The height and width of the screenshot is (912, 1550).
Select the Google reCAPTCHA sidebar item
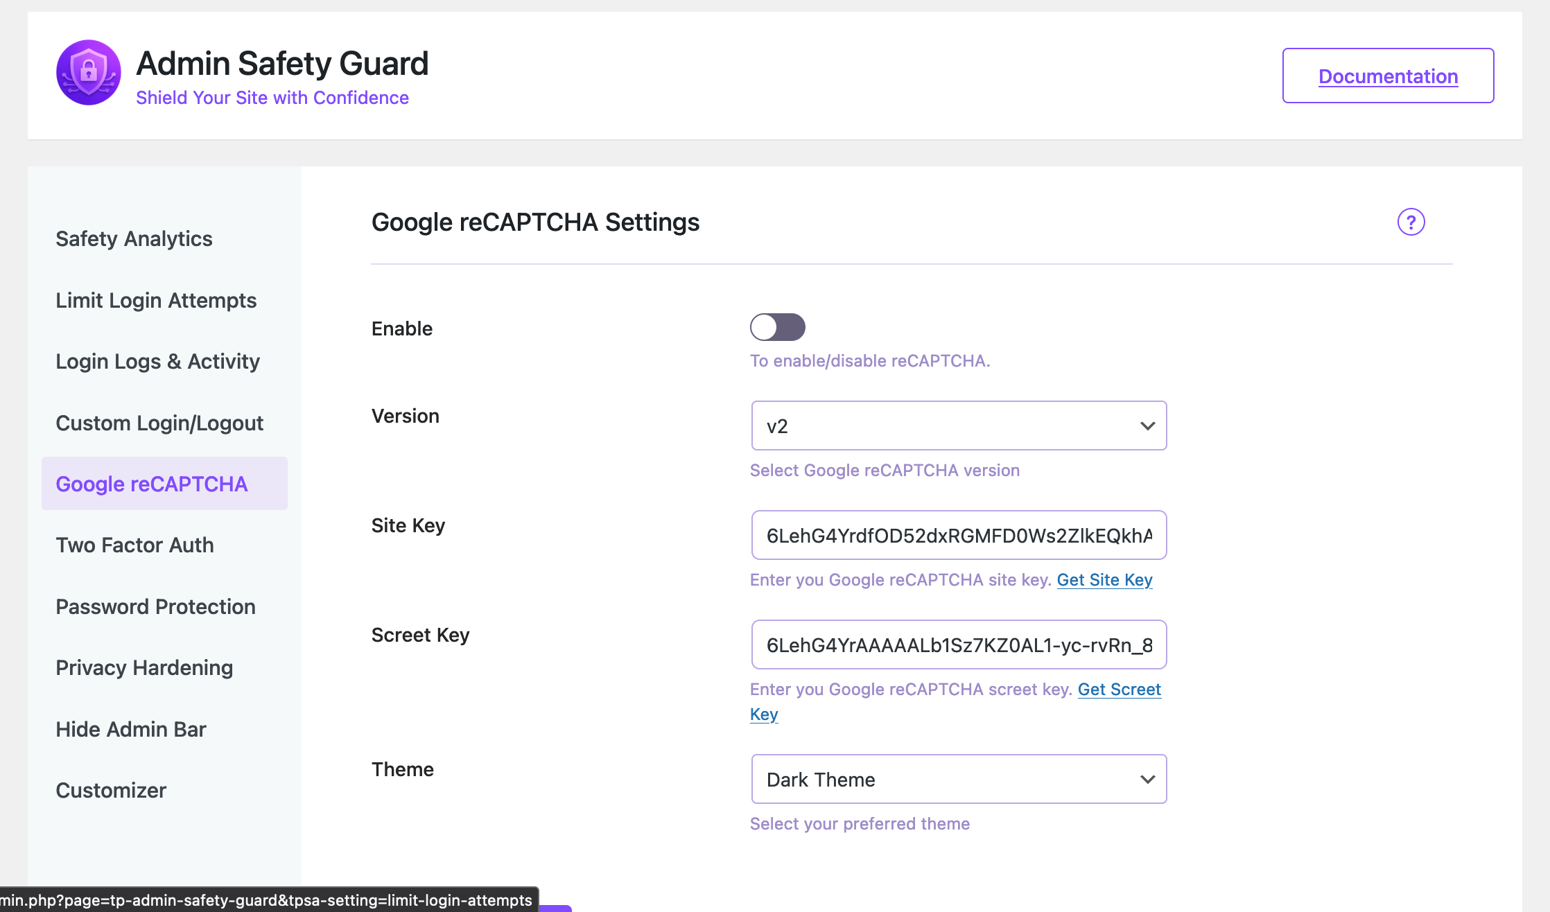pos(151,484)
